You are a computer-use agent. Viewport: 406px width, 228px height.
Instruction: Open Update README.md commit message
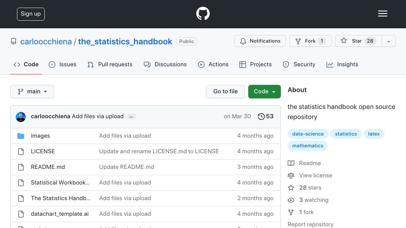pyautogui.click(x=126, y=167)
